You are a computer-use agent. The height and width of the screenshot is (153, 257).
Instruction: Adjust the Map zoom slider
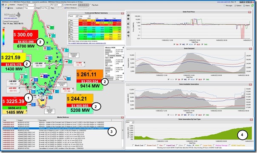tap(59, 8)
